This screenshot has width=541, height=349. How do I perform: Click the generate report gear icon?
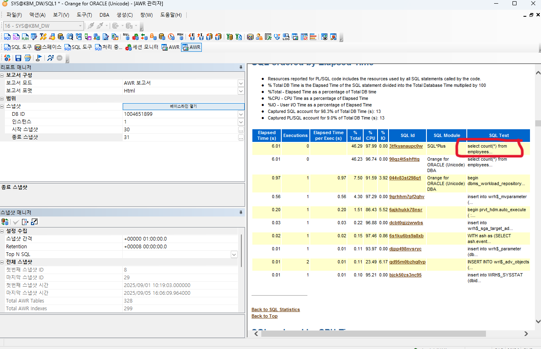(7, 58)
